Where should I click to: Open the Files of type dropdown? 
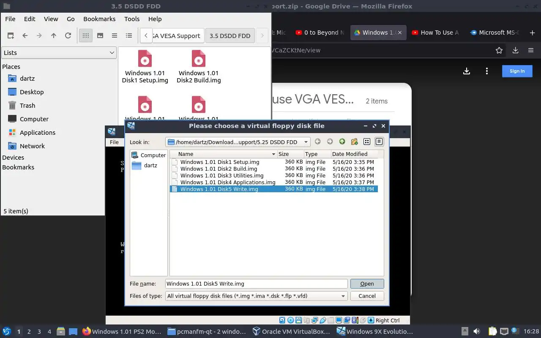pyautogui.click(x=256, y=296)
